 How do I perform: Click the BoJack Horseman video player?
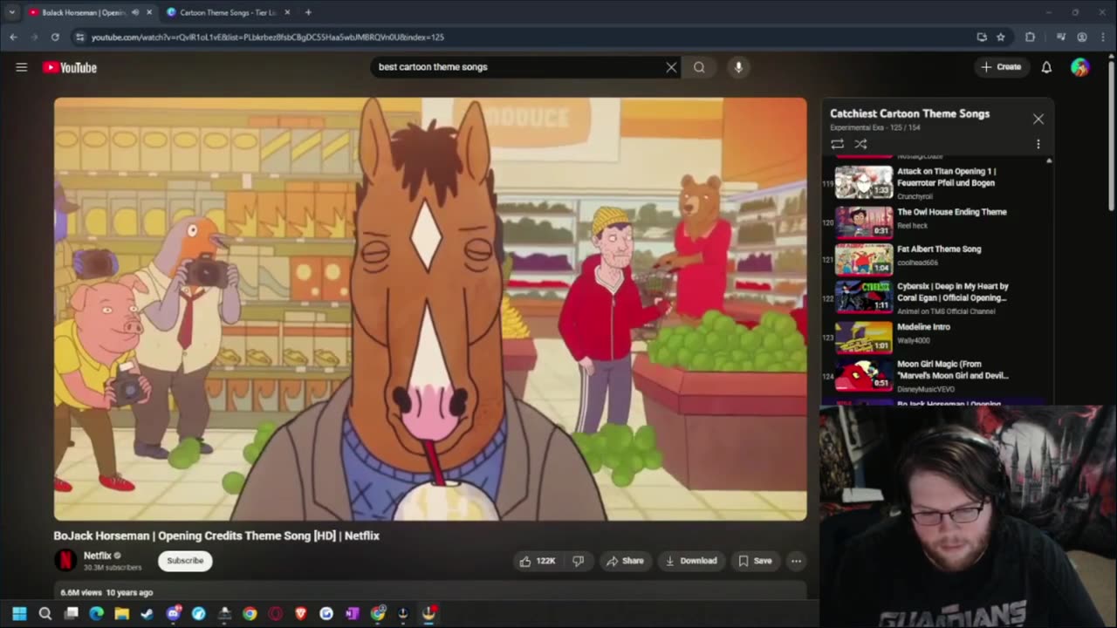tap(430, 309)
